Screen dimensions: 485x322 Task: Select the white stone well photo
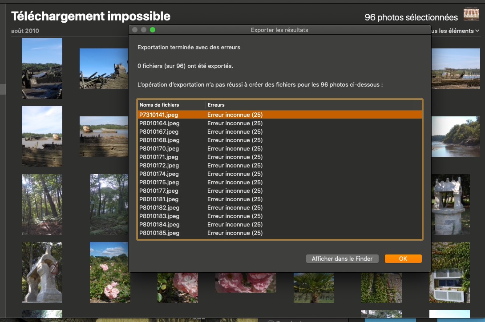451,204
